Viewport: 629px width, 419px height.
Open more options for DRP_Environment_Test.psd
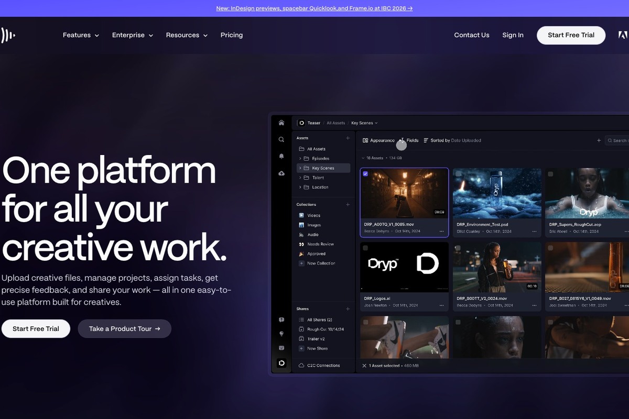pyautogui.click(x=535, y=231)
